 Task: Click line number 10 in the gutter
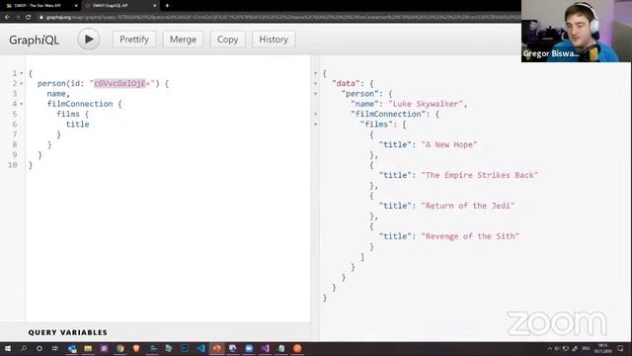coord(13,165)
